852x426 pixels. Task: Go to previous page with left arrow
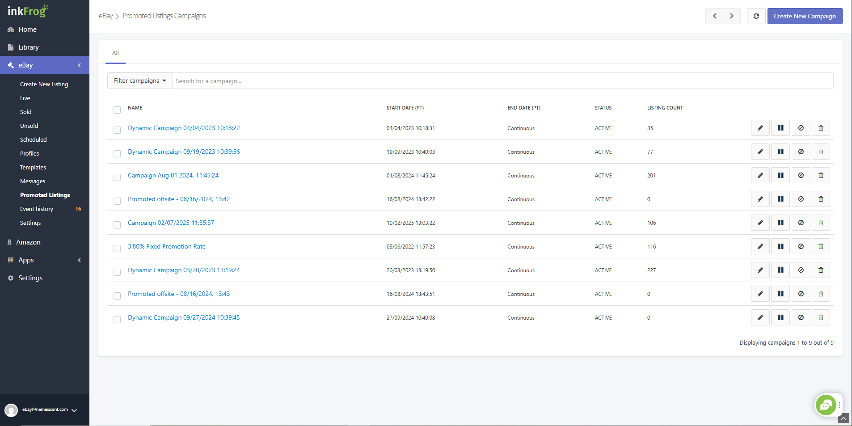pos(714,16)
